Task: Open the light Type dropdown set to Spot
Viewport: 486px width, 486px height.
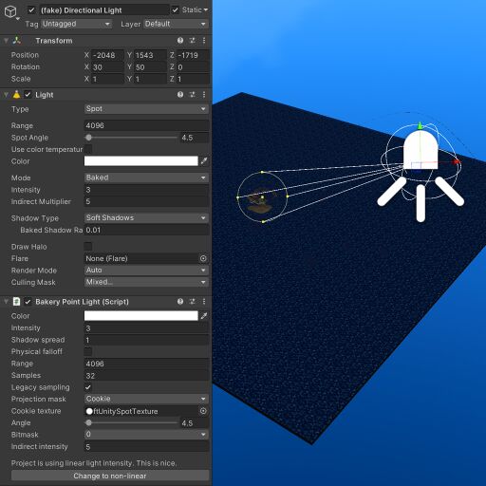Action: [146, 109]
